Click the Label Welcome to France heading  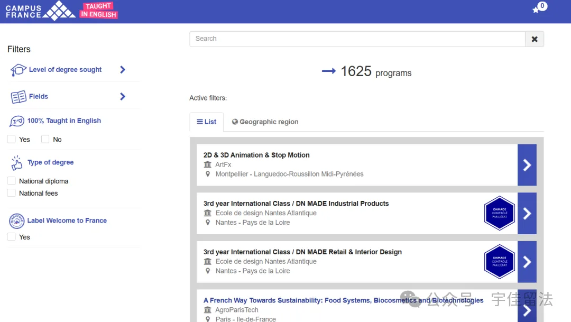(67, 220)
